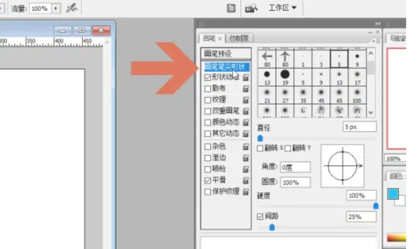Viewport: 417px width, 249px height.
Task: Toggle lock icon beside 平滑
Action: 246,180
